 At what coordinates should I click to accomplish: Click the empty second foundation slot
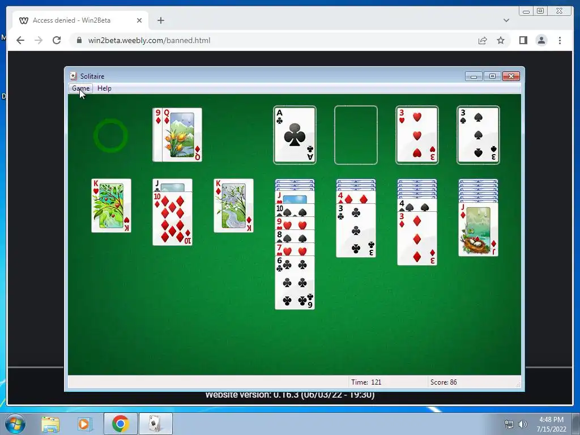tap(356, 135)
